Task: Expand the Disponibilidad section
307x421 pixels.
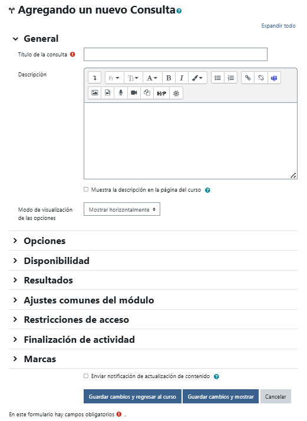Action: tap(15, 260)
